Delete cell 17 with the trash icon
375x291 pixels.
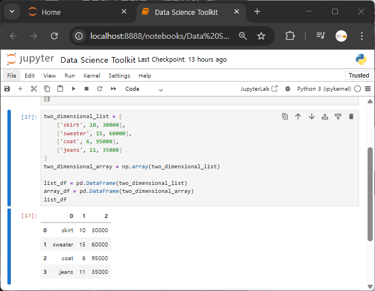click(351, 116)
